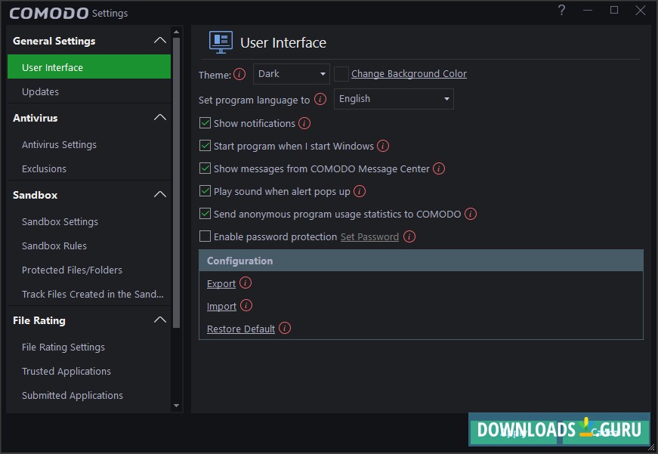Uncheck Start program when I start Windows
Viewport: 658px width, 454px height.
click(205, 146)
